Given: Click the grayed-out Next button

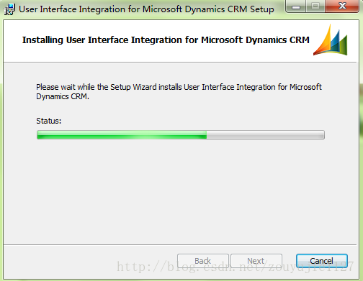Looking at the screenshot, I should click(256, 261).
